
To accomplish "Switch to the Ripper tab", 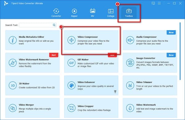I will (74, 13).
